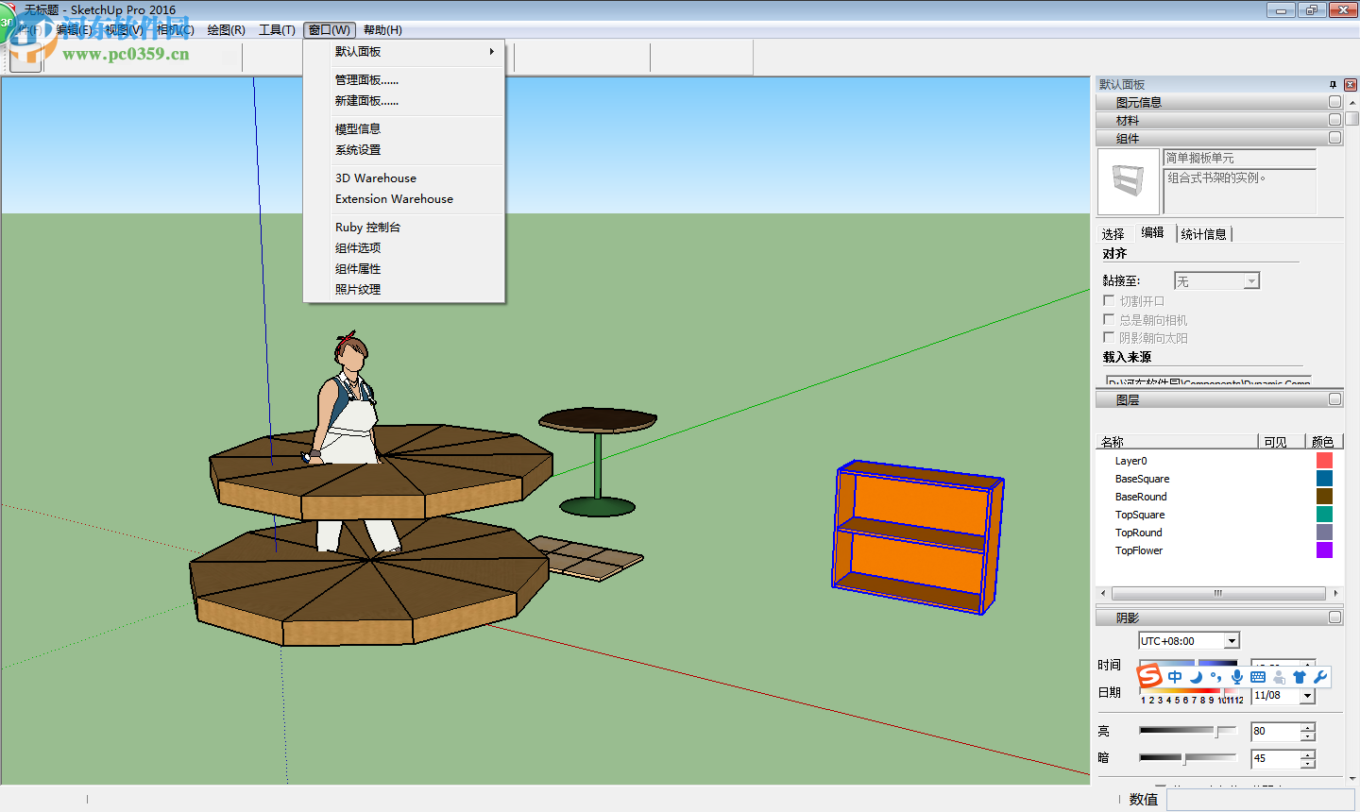Toggle the 阴影朝向太阳 checkbox
Viewport: 1360px width, 812px height.
1109,338
